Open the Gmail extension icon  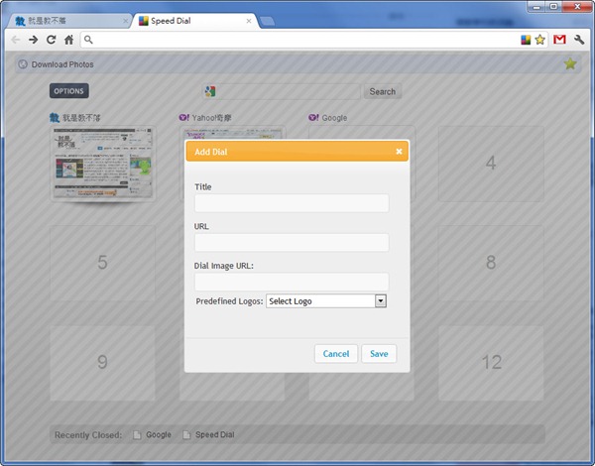pyautogui.click(x=559, y=40)
